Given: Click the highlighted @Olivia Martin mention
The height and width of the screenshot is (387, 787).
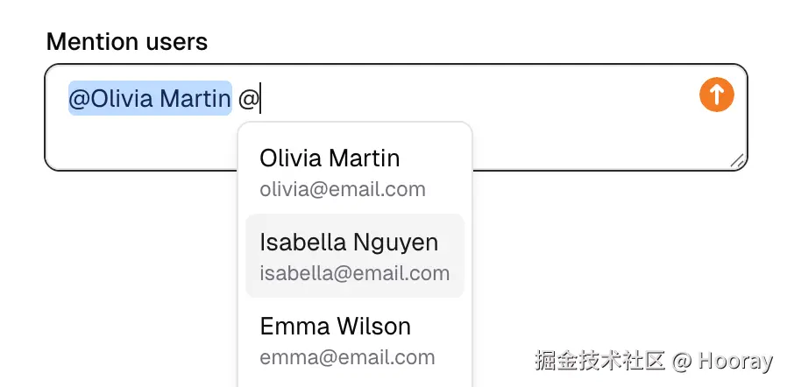Looking at the screenshot, I should 150,99.
